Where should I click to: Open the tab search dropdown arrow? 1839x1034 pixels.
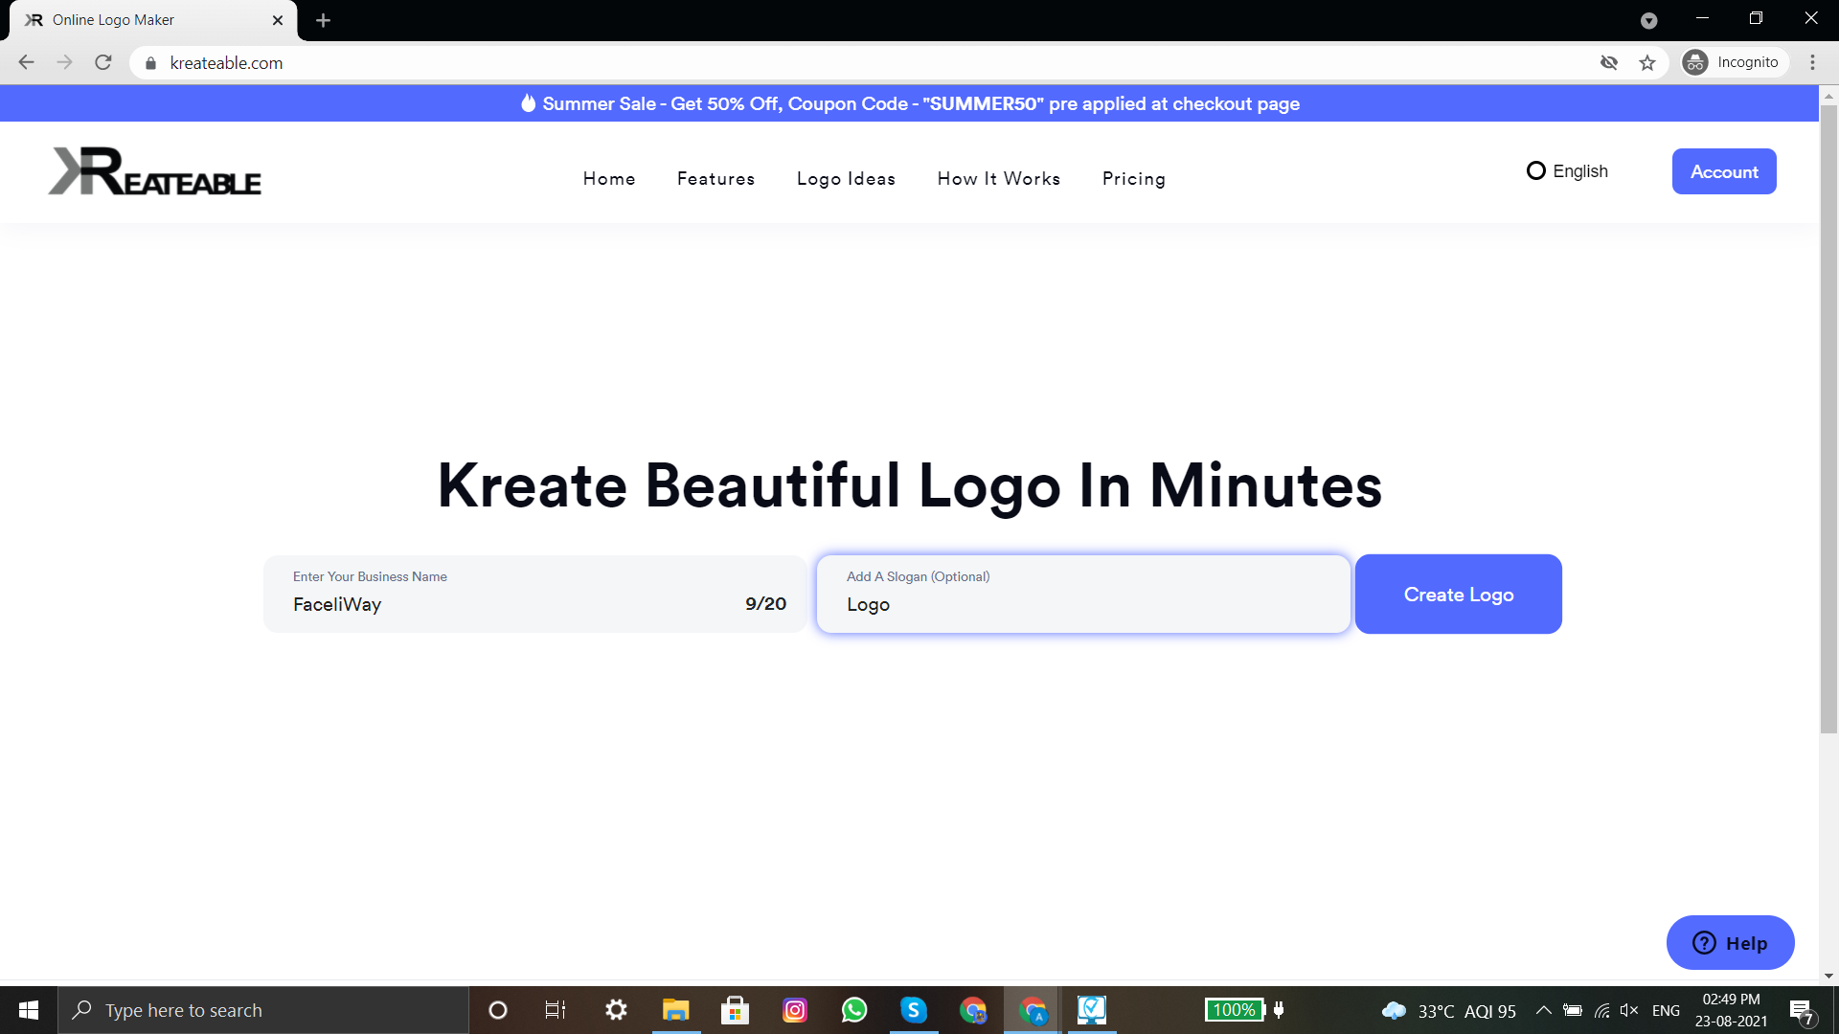point(1648,20)
